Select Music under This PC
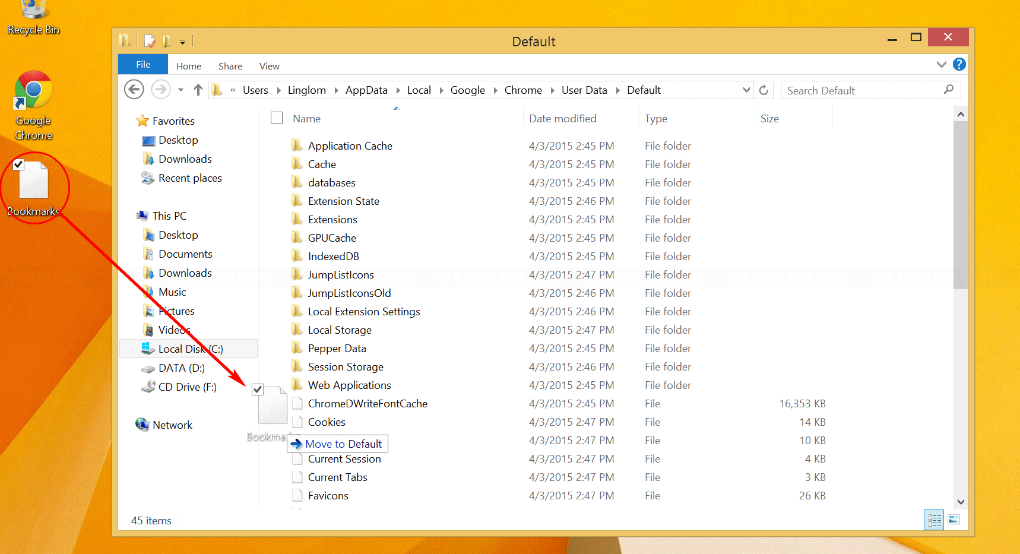The height and width of the screenshot is (554, 1020). click(x=172, y=292)
